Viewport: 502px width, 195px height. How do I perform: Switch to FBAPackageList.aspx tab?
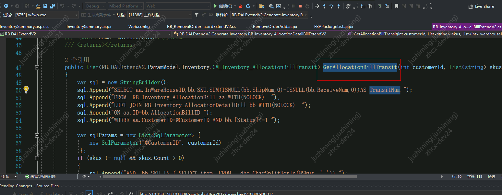pos(334,27)
